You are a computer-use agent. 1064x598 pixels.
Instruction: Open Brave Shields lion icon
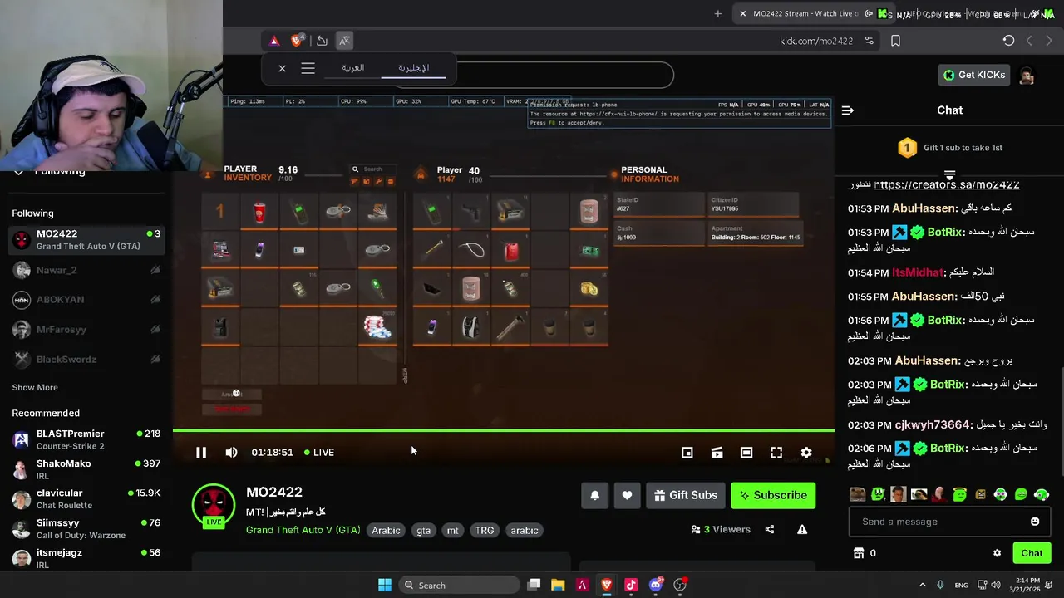point(298,41)
